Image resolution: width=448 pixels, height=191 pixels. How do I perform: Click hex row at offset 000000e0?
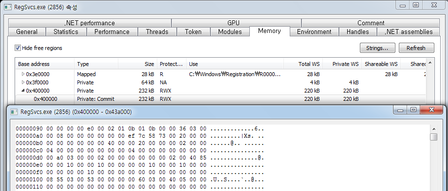140,165
